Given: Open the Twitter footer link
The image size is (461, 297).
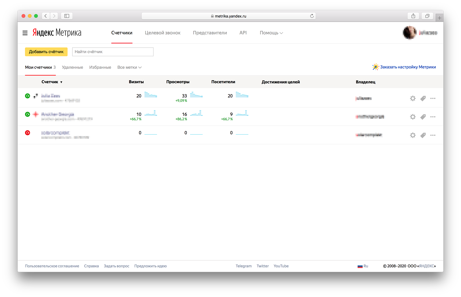Looking at the screenshot, I should pos(263,266).
